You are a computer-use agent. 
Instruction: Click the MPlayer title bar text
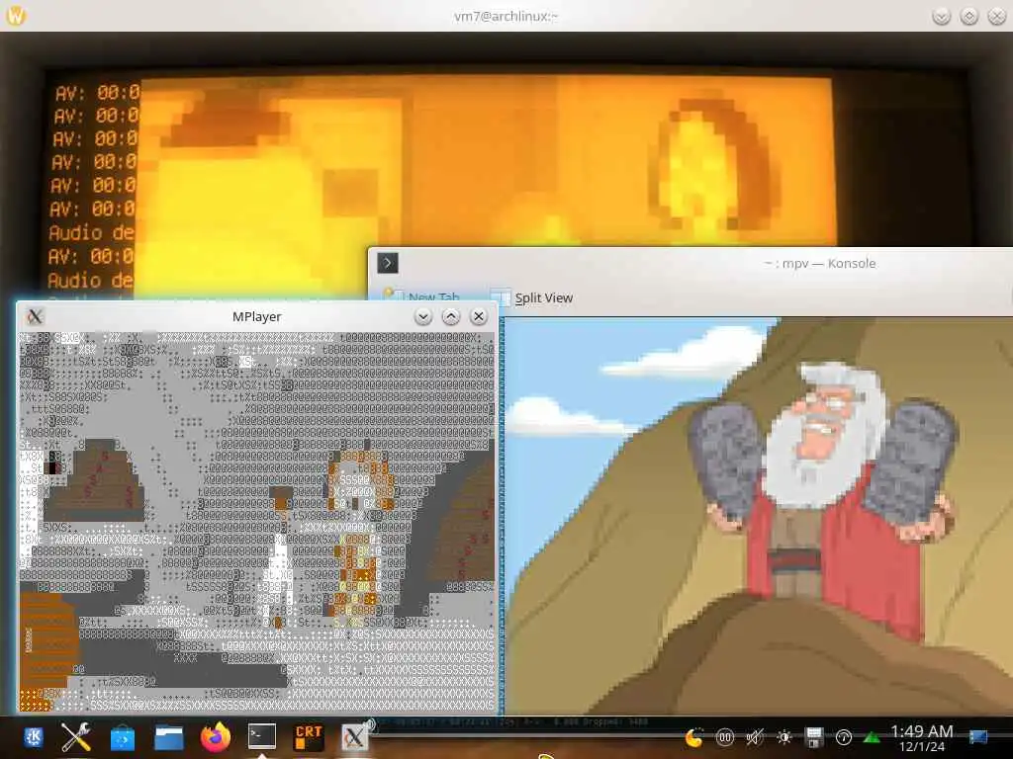(256, 316)
